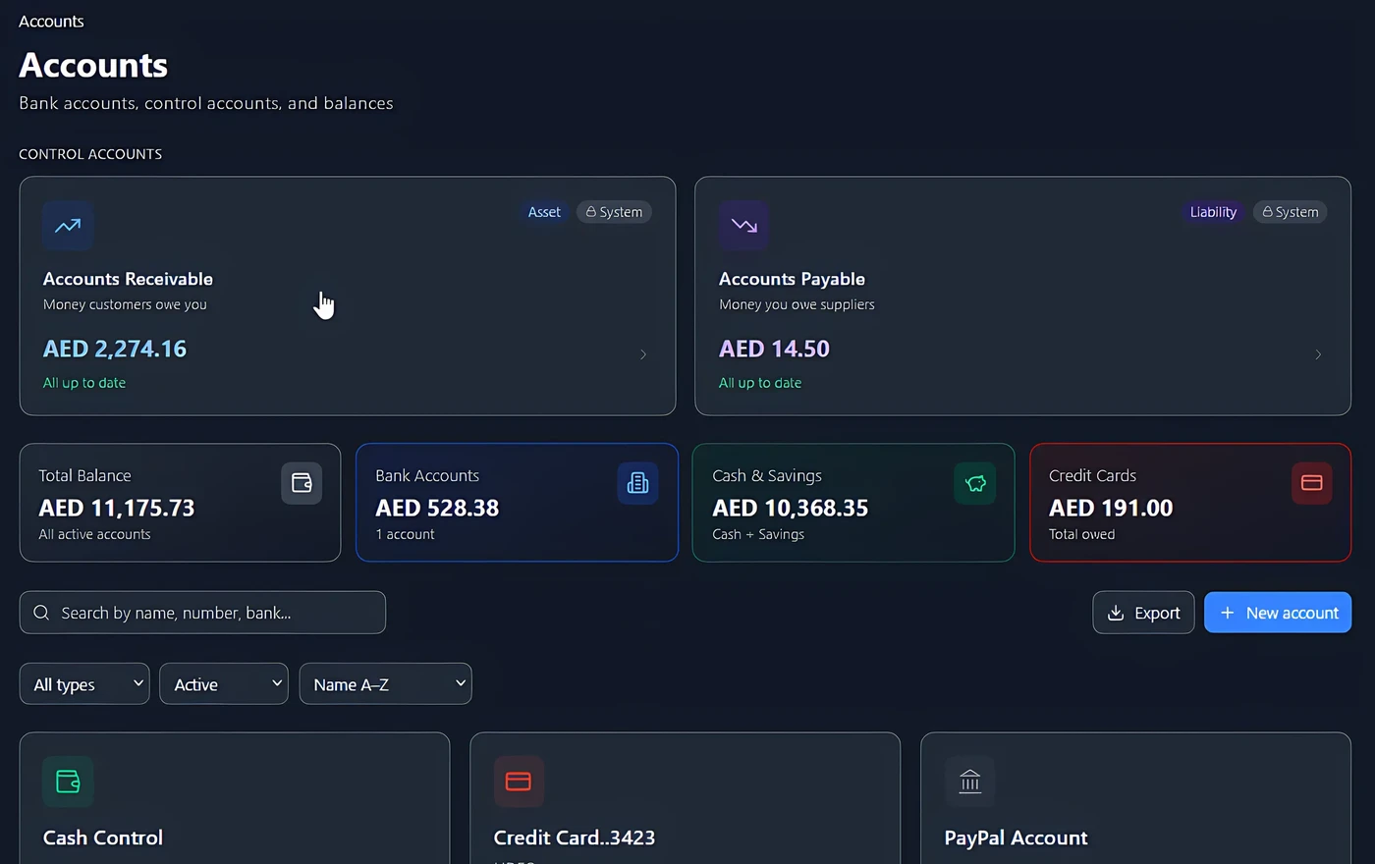Click the Credit Card..3423 account title
Viewport: 1375px width, 864px height.
tap(575, 837)
